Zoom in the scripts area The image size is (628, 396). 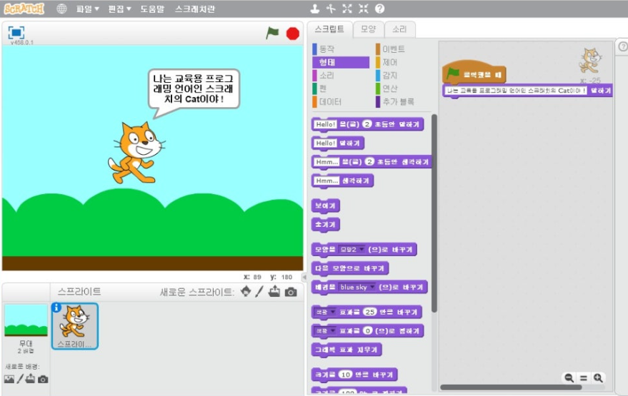pos(598,377)
